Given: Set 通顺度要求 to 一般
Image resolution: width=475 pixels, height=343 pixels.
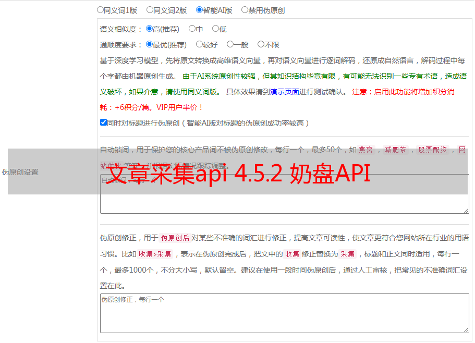Looking at the screenshot, I should [230, 44].
